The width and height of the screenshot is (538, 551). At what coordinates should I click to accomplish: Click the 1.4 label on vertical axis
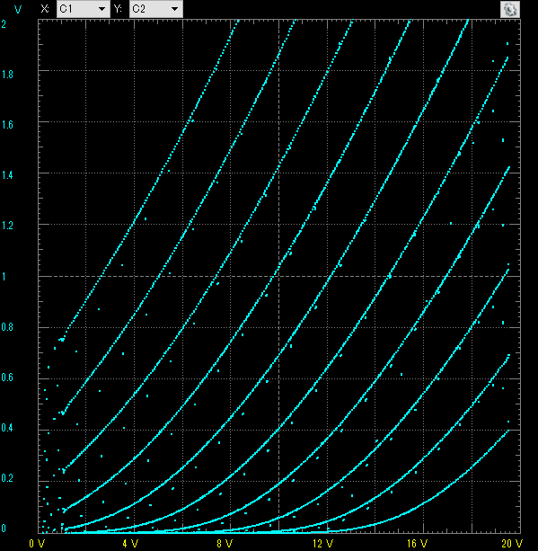tap(7, 175)
